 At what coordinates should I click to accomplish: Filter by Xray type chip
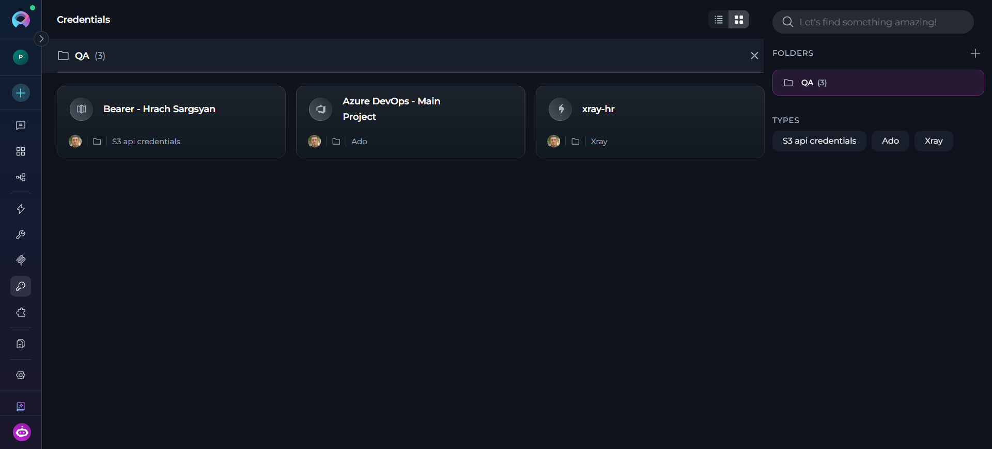click(x=934, y=141)
